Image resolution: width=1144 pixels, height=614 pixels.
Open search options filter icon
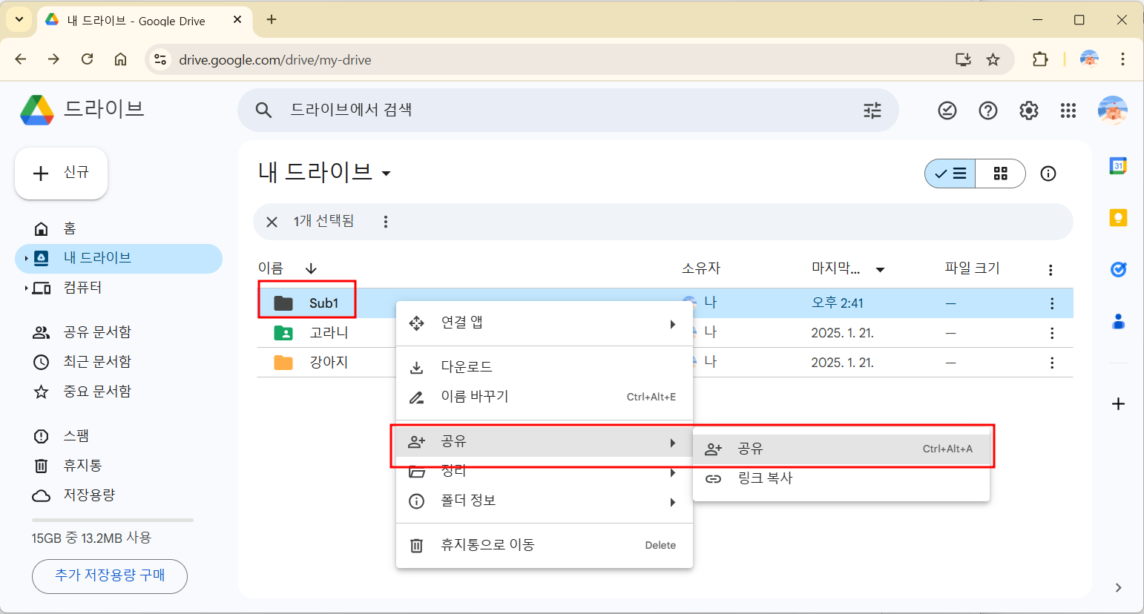872,110
